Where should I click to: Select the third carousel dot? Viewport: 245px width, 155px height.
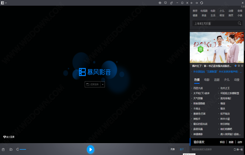tap(242, 66)
